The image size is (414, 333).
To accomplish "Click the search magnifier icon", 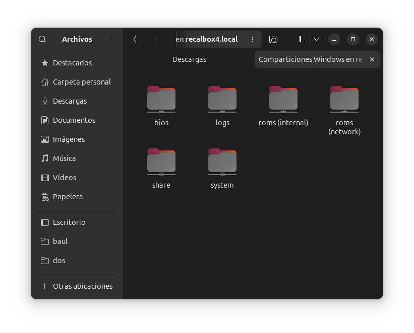I will [x=42, y=39].
